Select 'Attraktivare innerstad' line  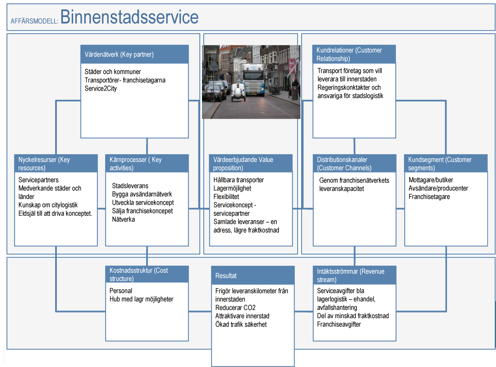[242, 316]
